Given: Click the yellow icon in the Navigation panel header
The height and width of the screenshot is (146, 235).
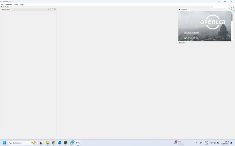Looking at the screenshot, I should pos(49,9).
